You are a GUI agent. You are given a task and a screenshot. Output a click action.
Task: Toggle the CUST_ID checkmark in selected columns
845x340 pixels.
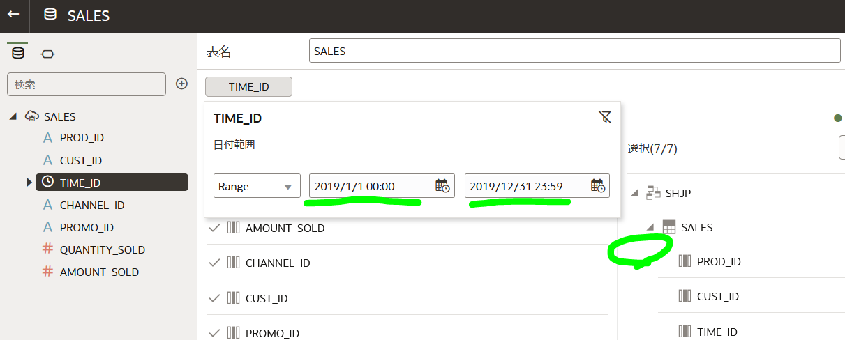(215, 298)
